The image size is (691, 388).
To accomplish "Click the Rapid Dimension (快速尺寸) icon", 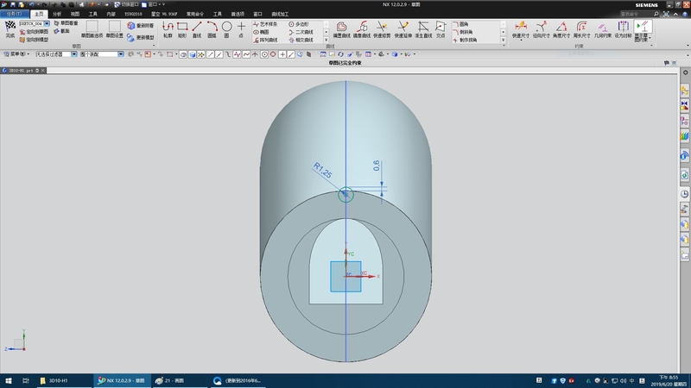I will (x=522, y=28).
